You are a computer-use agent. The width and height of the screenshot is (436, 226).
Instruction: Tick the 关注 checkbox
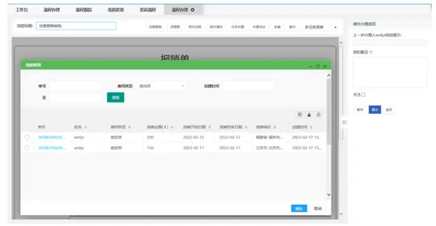point(363,95)
